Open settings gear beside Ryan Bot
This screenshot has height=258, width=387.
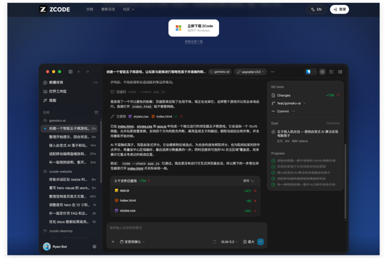coord(94,246)
